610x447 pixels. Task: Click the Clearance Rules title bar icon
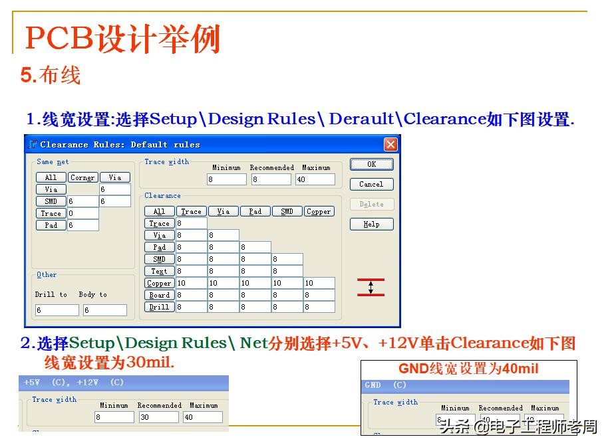33,145
